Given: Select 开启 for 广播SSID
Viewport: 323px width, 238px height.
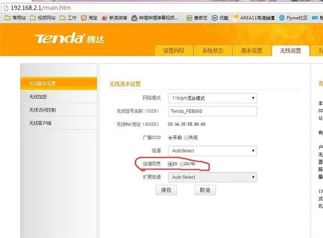Looking at the screenshot, I should [x=171, y=137].
